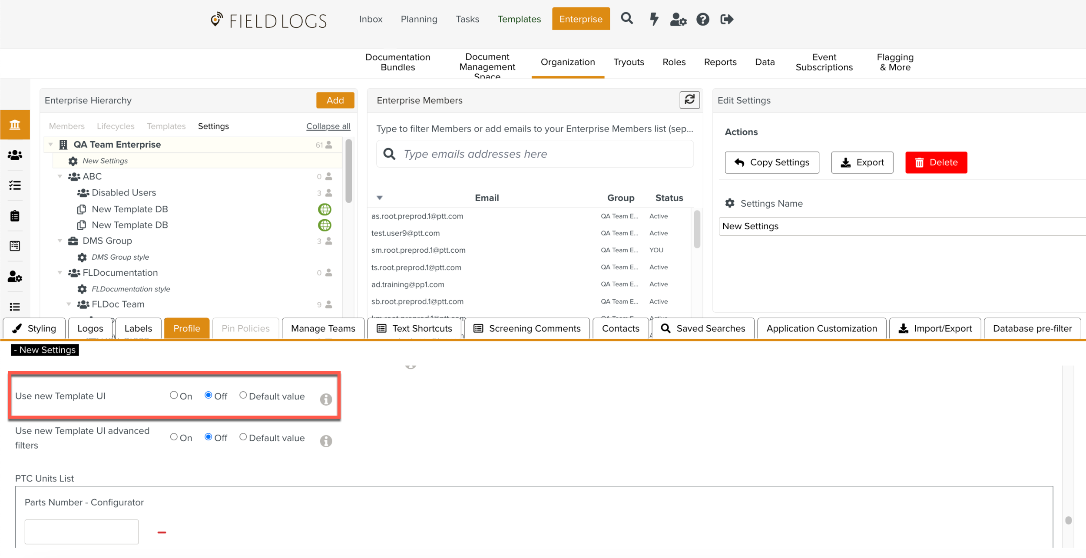Click the gear icon next to Settings Name
Image resolution: width=1086 pixels, height=558 pixels.
[730, 203]
